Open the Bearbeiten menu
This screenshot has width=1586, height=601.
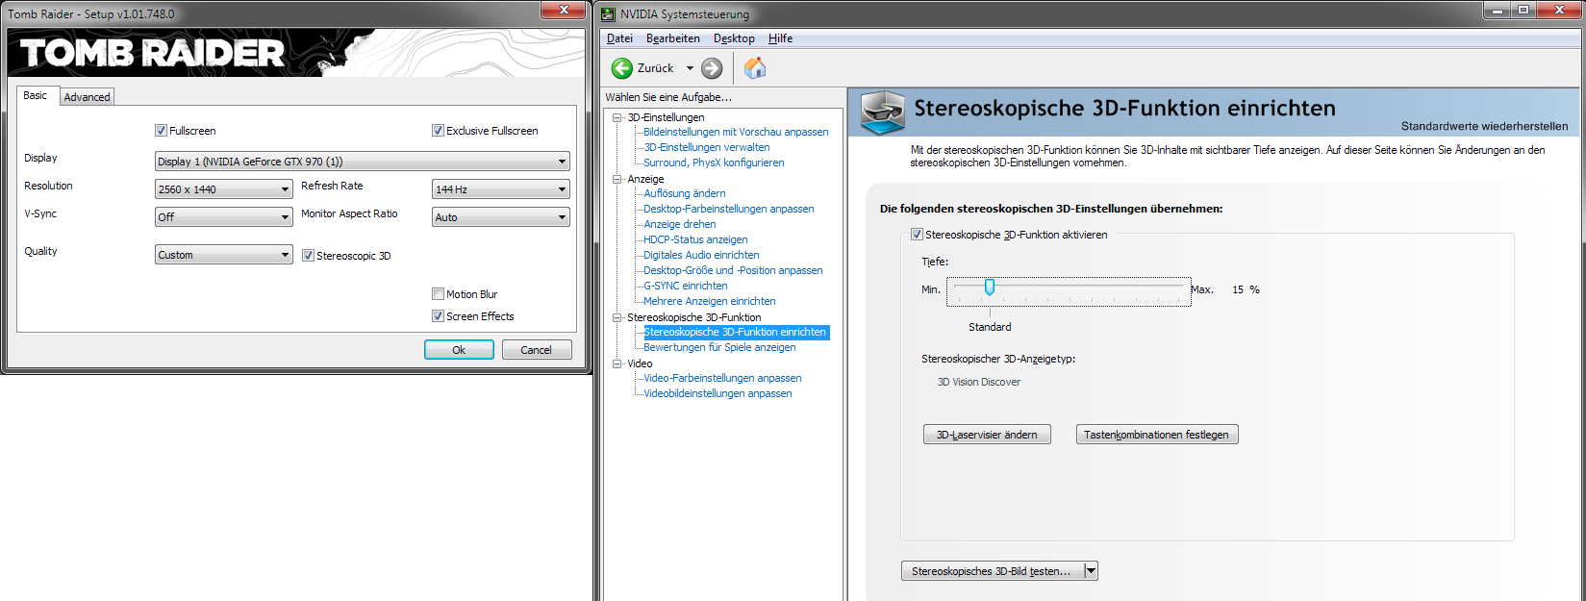coord(673,38)
